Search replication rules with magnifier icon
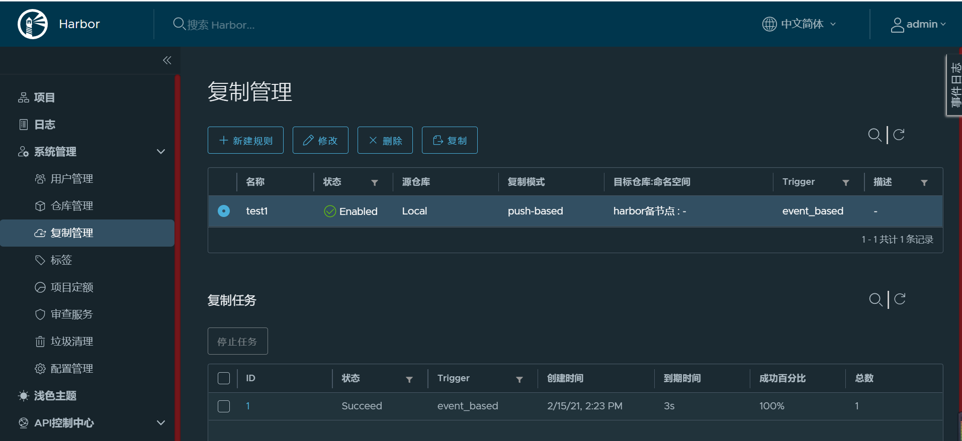 coord(874,135)
